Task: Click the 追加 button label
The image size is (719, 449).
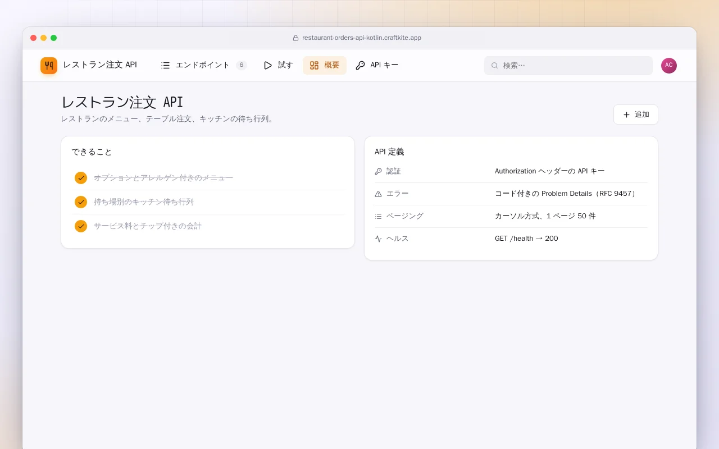Action: coord(642,114)
